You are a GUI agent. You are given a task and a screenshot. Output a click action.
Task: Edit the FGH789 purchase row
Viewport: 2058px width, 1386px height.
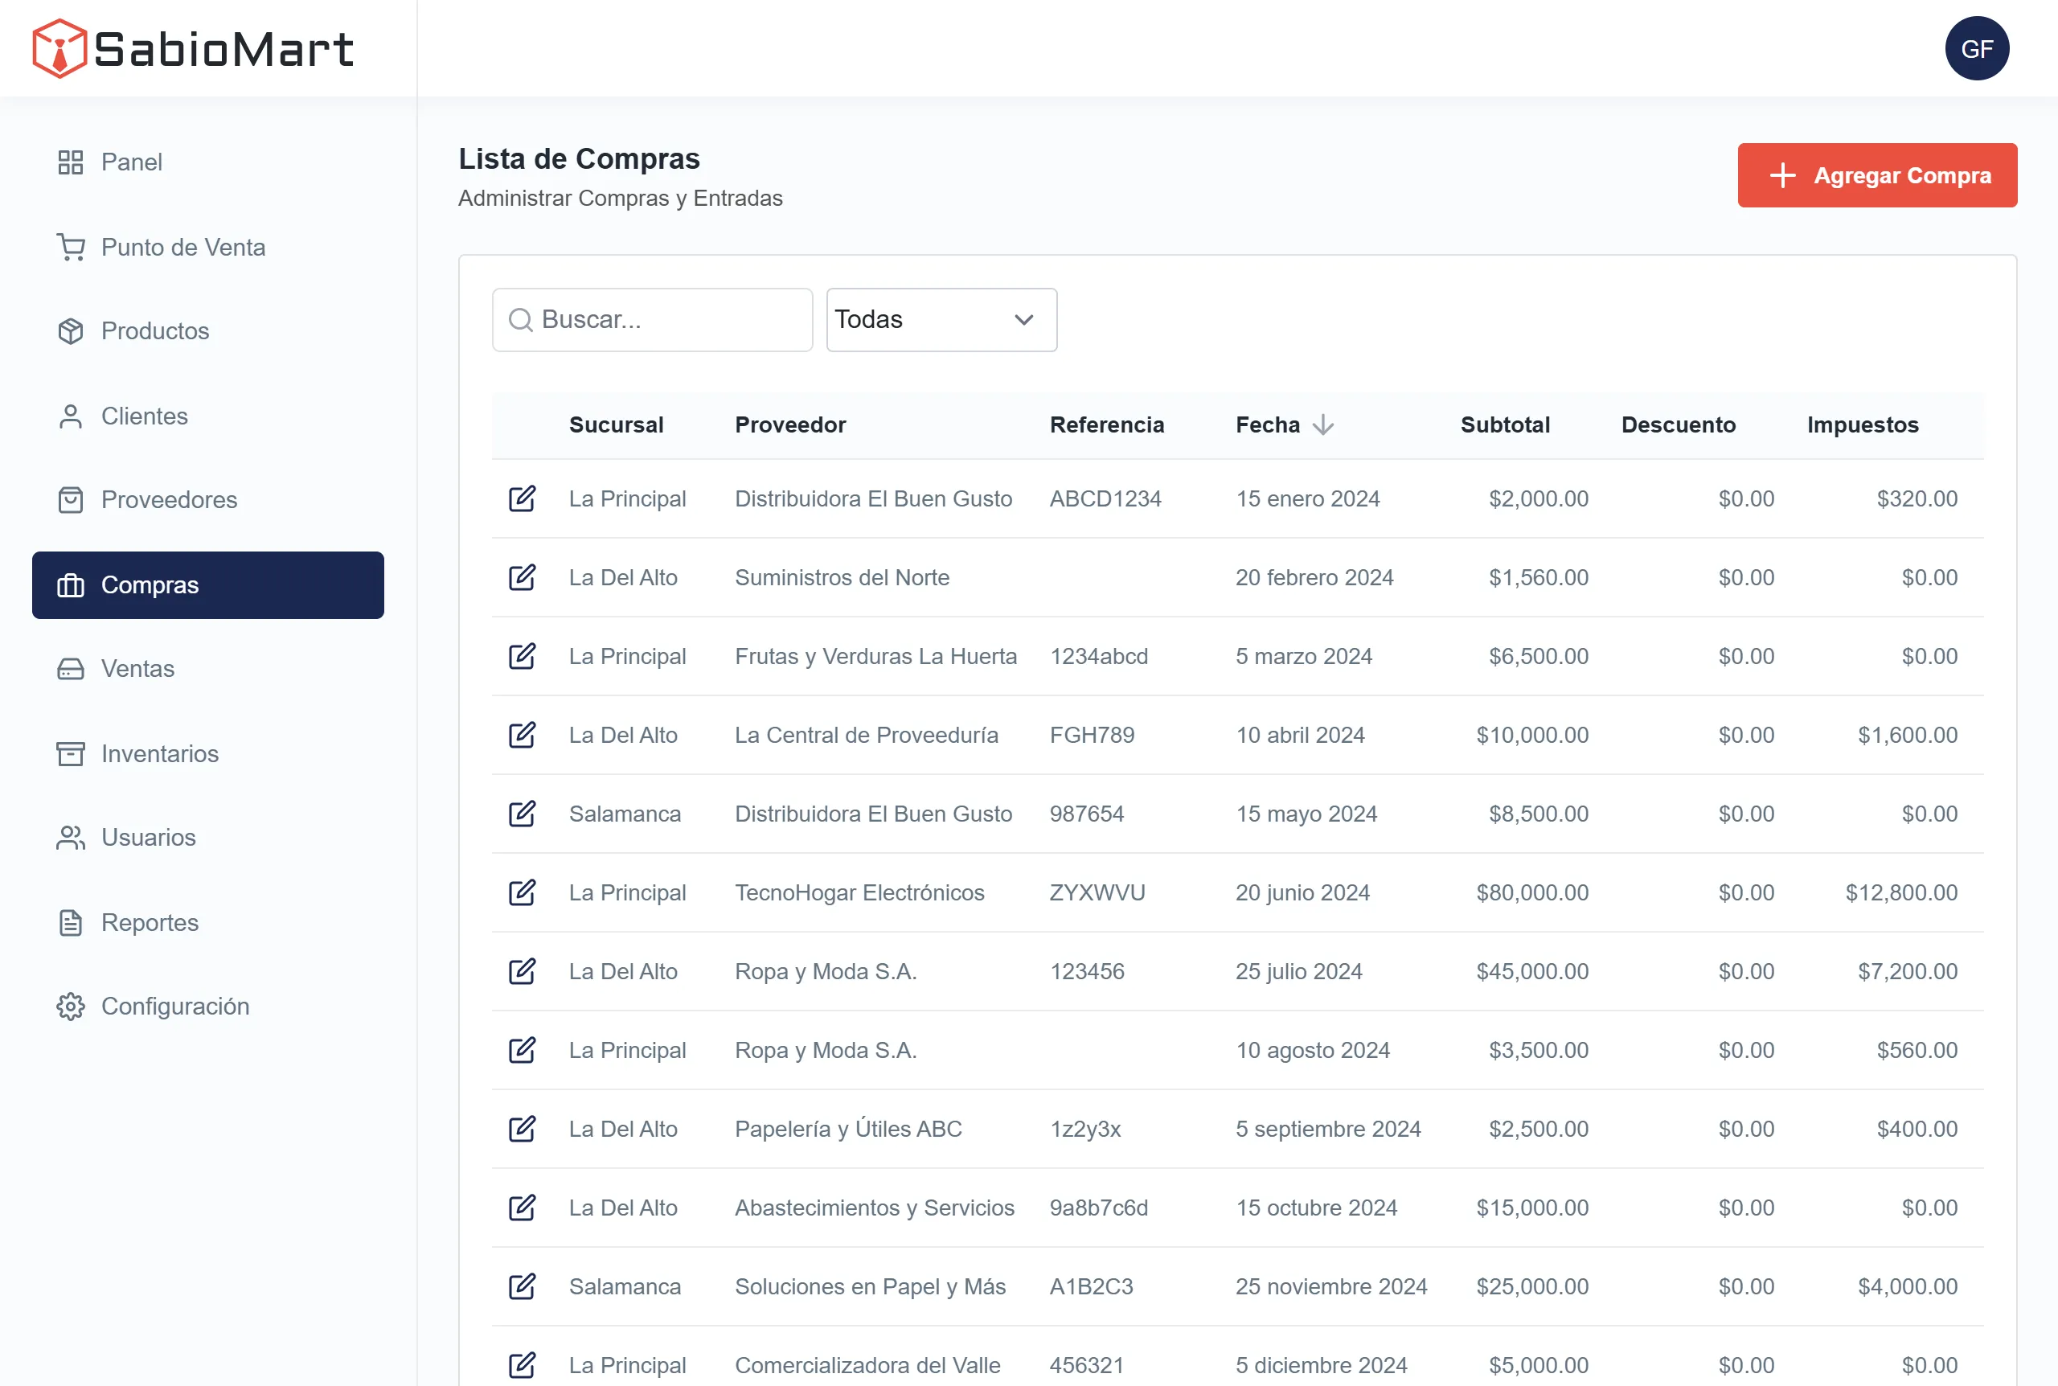[523, 735]
